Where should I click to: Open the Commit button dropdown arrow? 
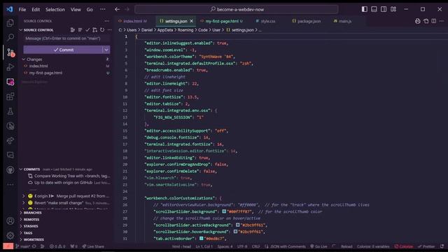pos(106,50)
